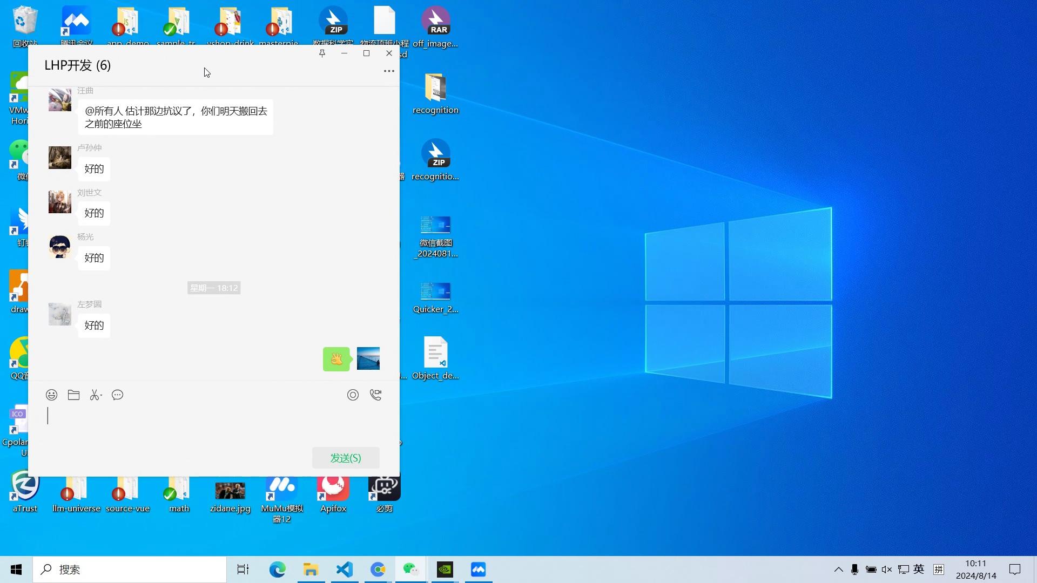This screenshot has width=1037, height=583.
Task: Select the Quicker_2 image file on desktop
Action: [435, 297]
